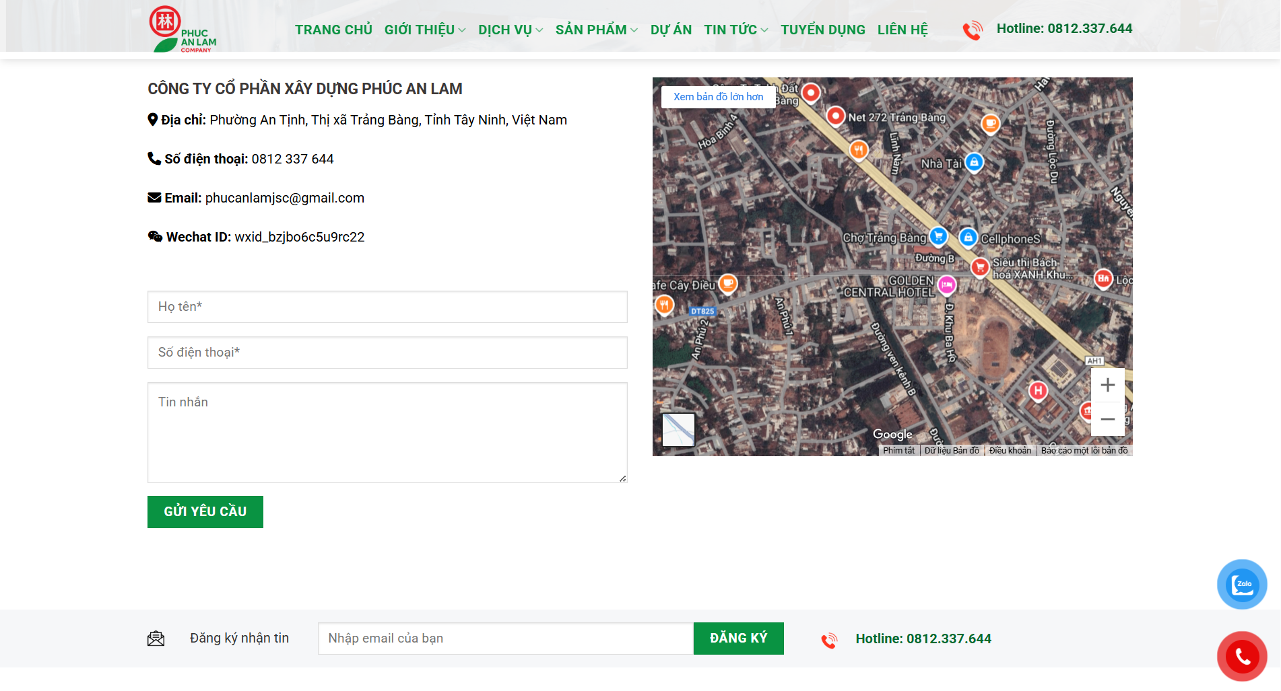Open the Tin Tức dropdown menu
The width and height of the screenshot is (1281, 691).
pyautogui.click(x=735, y=30)
